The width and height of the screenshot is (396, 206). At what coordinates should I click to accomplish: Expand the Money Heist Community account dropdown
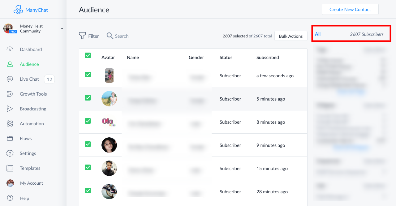point(62,28)
